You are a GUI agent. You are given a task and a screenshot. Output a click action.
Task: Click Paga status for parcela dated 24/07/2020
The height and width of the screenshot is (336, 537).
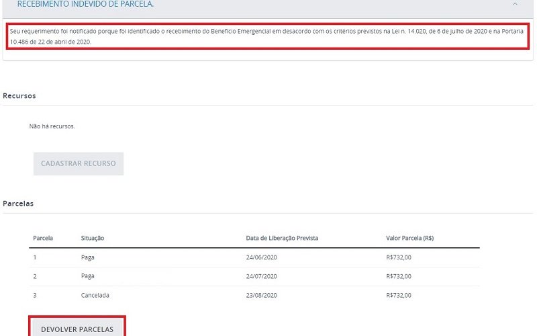(x=88, y=276)
